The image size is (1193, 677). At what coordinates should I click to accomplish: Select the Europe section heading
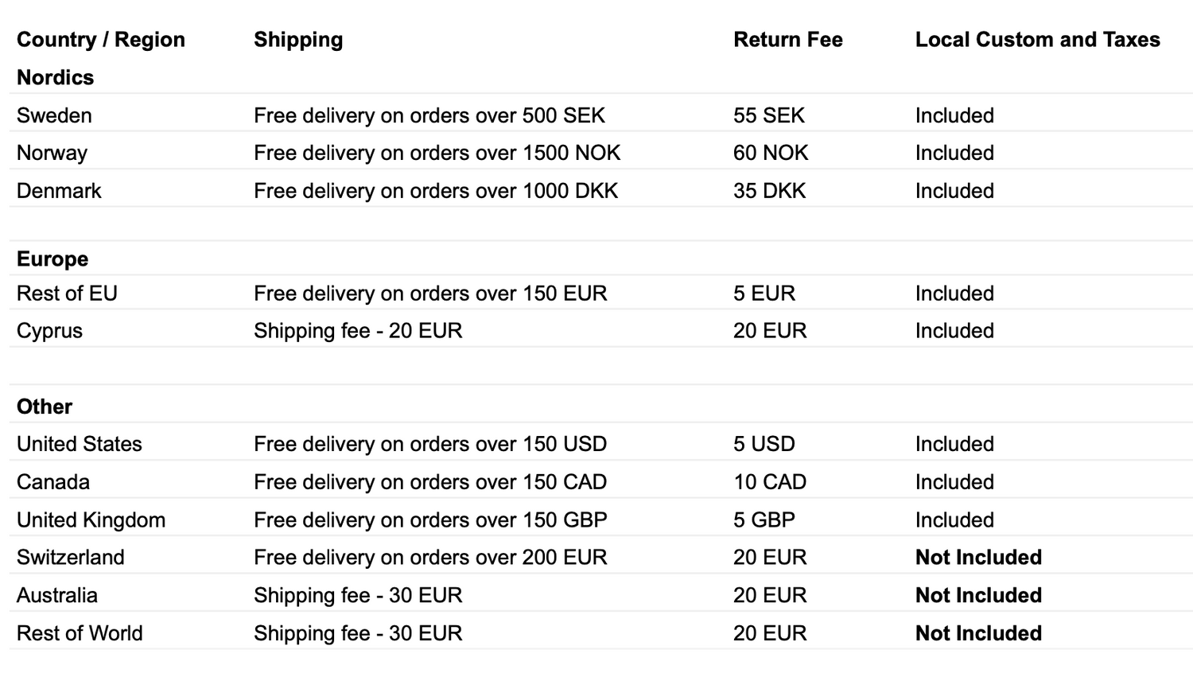click(x=52, y=259)
